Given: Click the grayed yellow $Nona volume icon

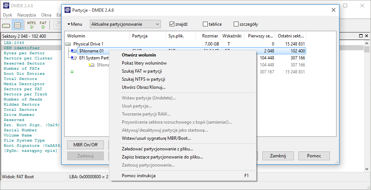Looking at the screenshot, I should tap(91, 65).
